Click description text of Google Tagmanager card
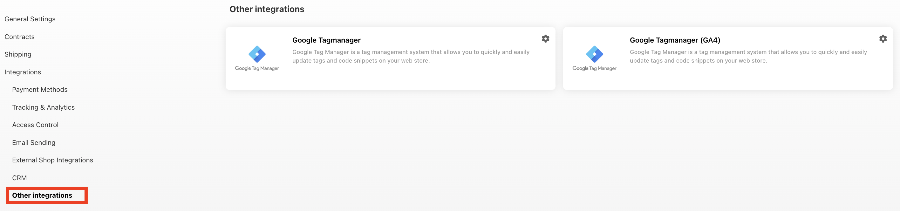 [411, 56]
